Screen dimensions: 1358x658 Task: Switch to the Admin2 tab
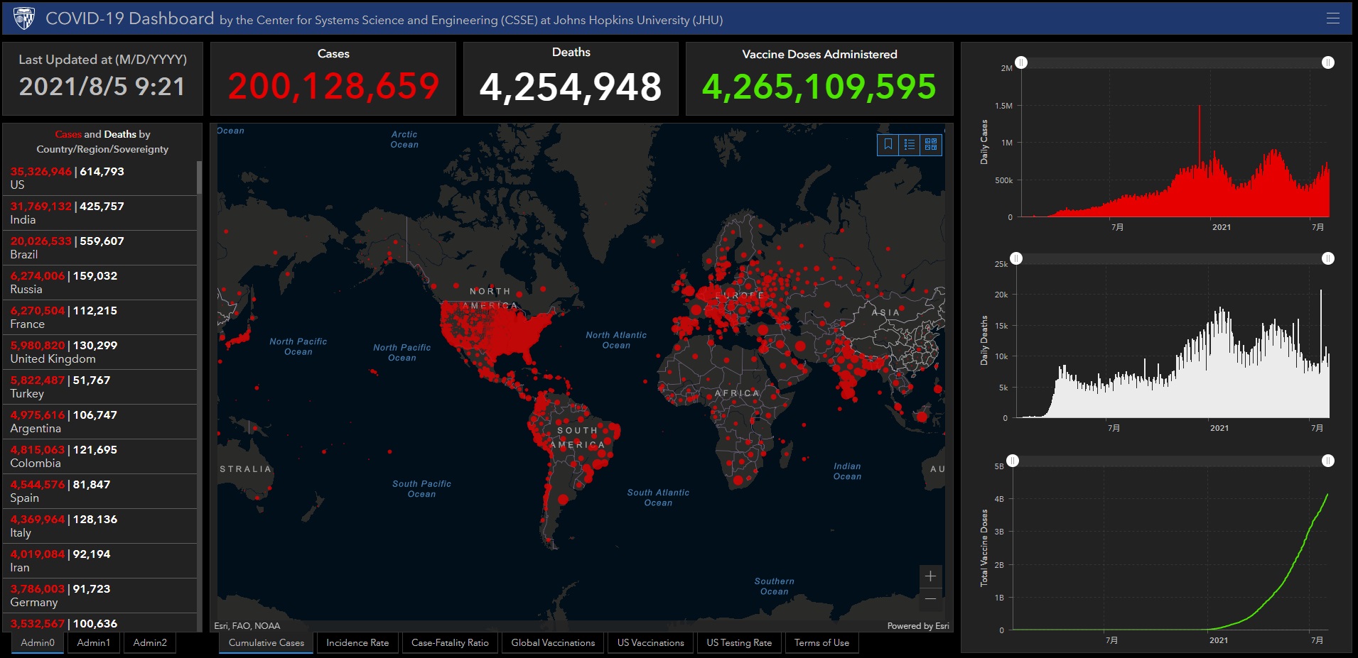pyautogui.click(x=150, y=643)
